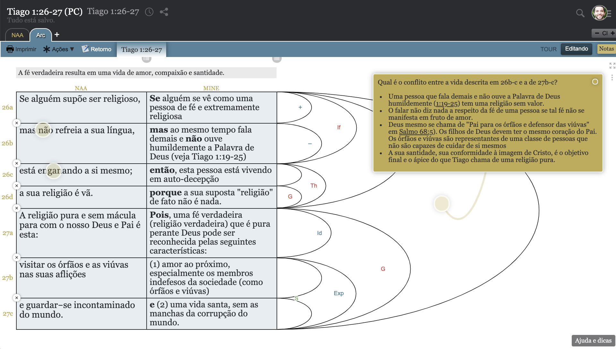616x349 pixels.
Task: Add a new tab with plus
Action: [x=57, y=35]
